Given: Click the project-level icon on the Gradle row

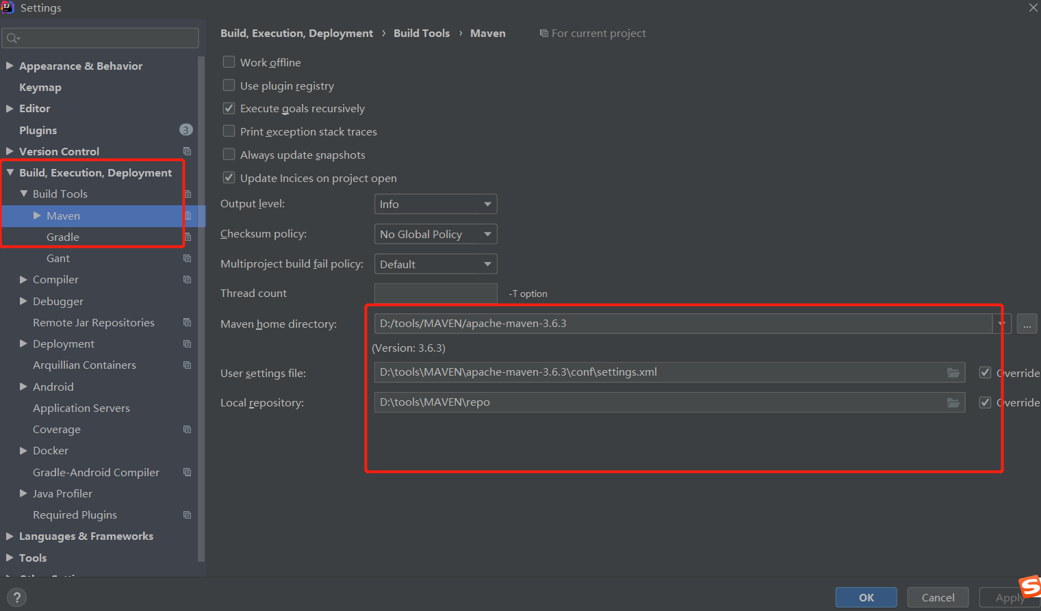Looking at the screenshot, I should [x=188, y=237].
